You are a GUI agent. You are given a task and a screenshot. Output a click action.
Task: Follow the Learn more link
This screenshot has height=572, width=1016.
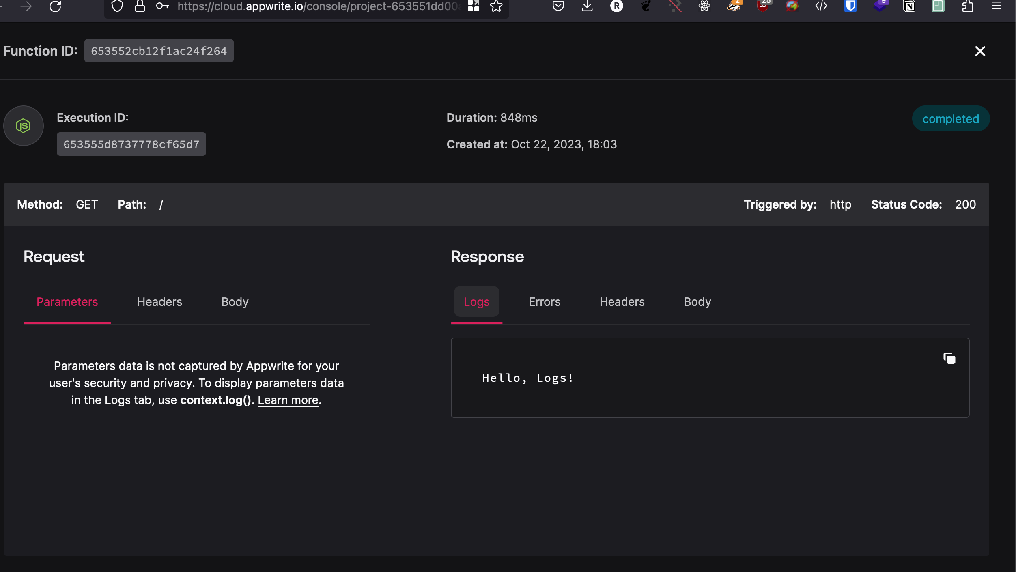click(x=288, y=400)
